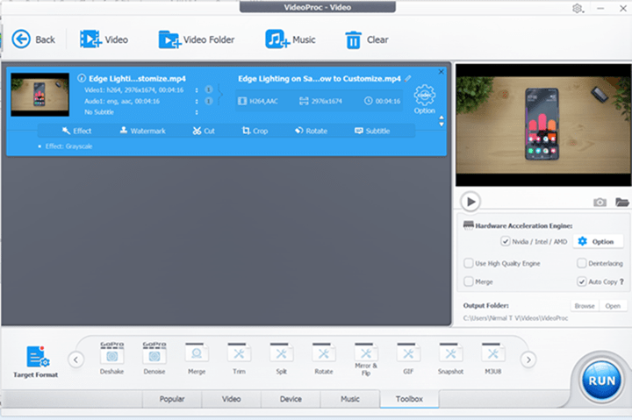Open the No Subtitle track selector
This screenshot has width=632, height=420.
coord(197,112)
